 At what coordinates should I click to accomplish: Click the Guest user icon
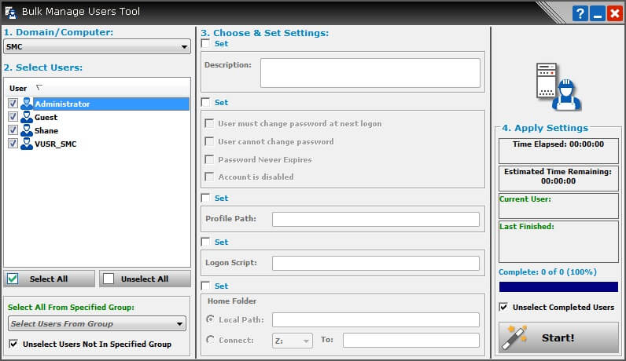click(27, 117)
